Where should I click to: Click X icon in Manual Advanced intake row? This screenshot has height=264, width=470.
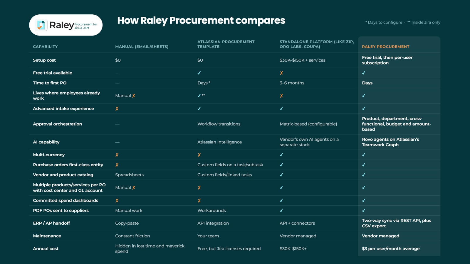pos(117,109)
